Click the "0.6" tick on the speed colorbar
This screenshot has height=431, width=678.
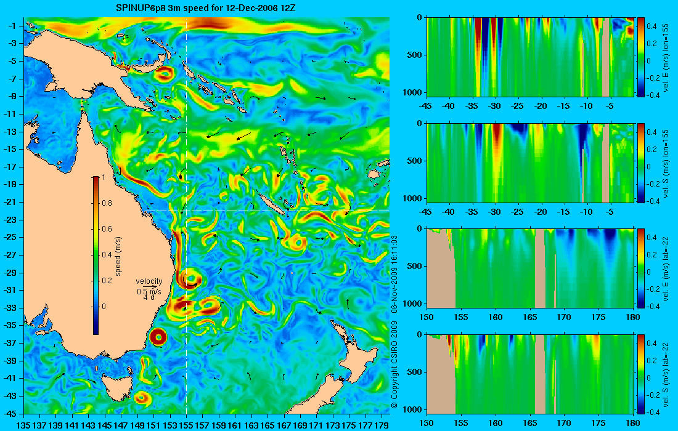(x=107, y=229)
